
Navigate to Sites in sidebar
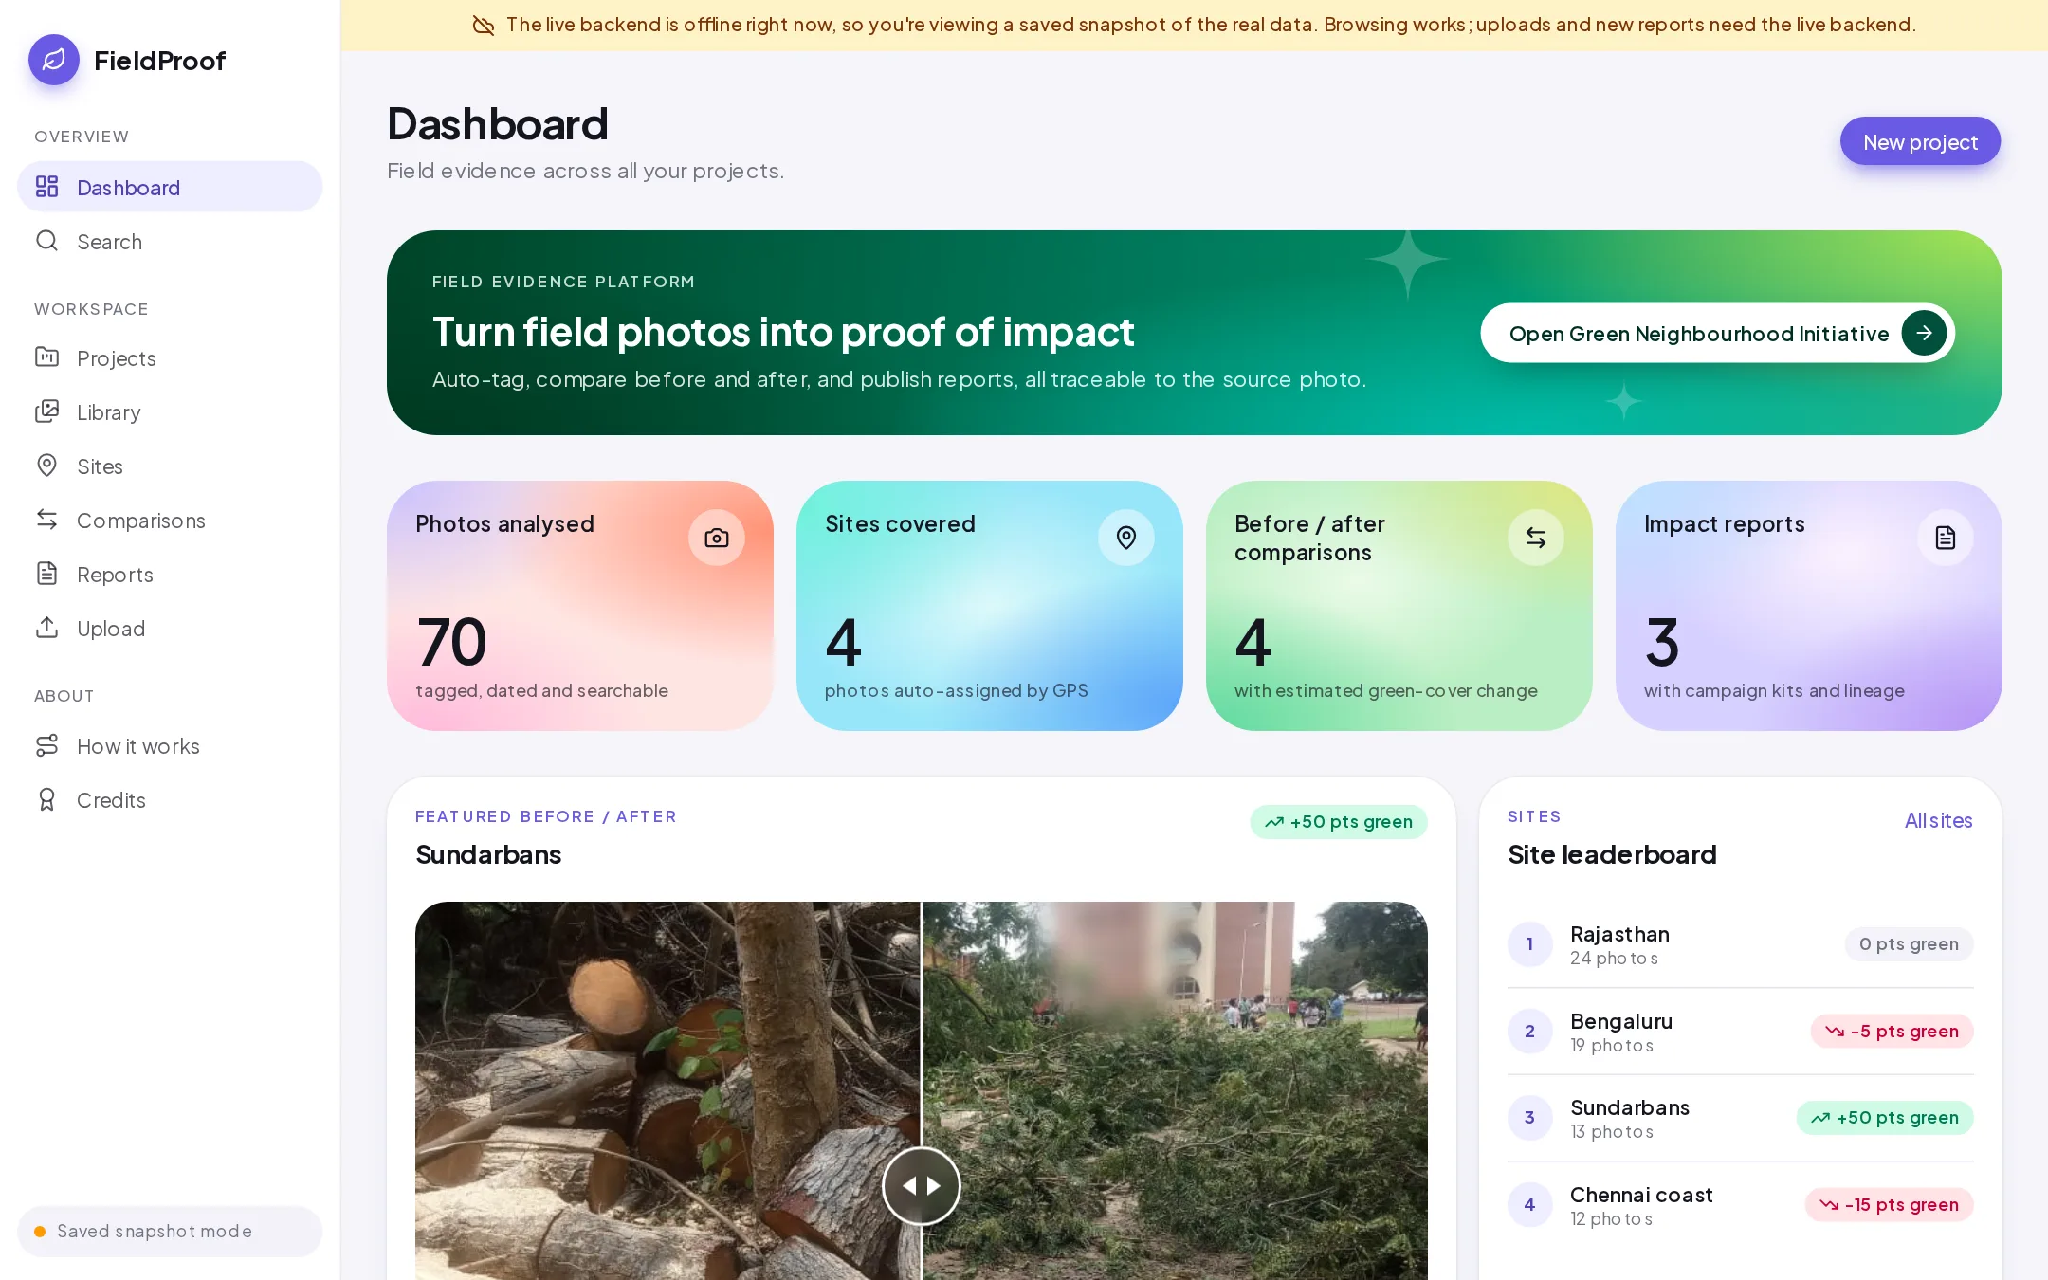(x=170, y=466)
